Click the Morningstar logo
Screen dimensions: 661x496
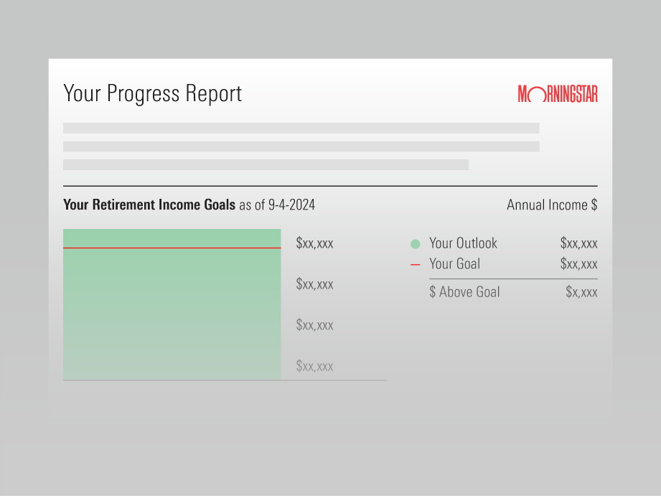[558, 94]
